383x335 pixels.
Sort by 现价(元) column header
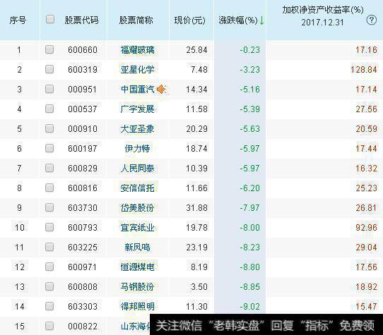tap(189, 20)
